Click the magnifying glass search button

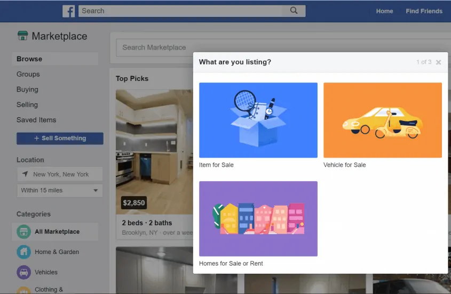click(x=294, y=11)
